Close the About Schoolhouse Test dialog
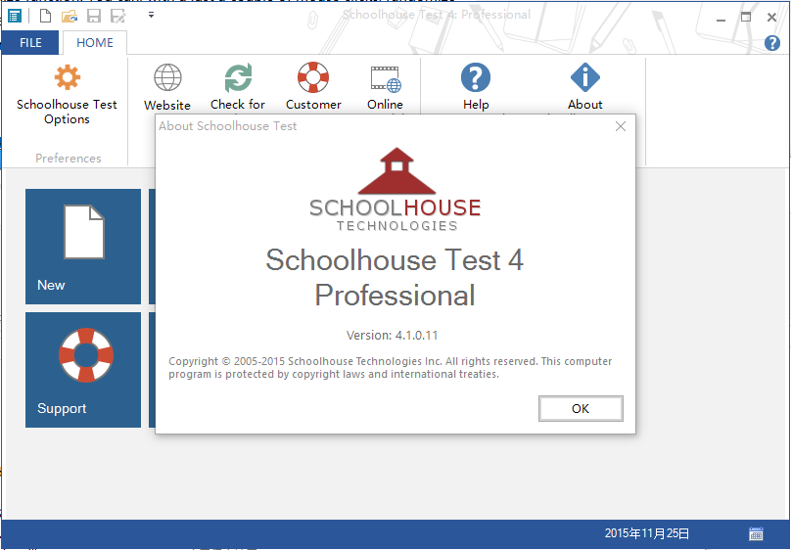Viewport: 791px width, 550px height. [620, 126]
